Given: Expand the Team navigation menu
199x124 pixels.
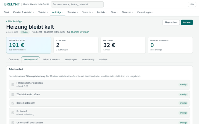Looking at the screenshot, I should [x=87, y=12].
